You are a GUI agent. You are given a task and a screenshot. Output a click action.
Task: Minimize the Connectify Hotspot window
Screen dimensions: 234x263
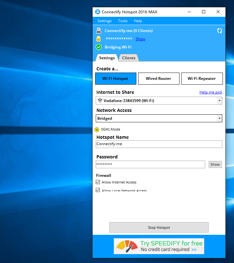189,12
